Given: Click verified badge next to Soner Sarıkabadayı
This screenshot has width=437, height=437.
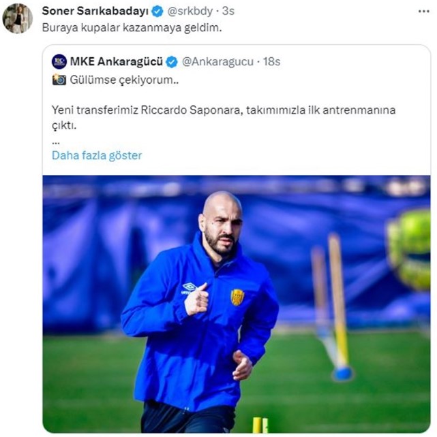Looking at the screenshot, I should click(157, 12).
